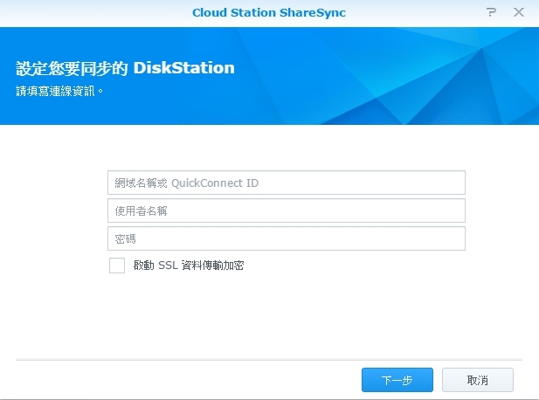Click into the 使用者名稱 input field
Screen dimensions: 539x400
coord(286,210)
